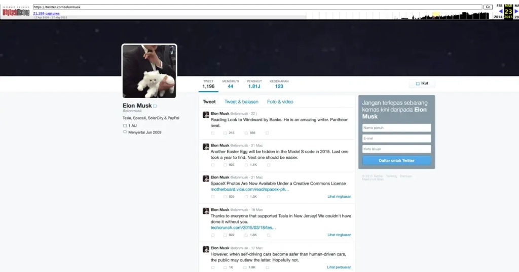View the PENGIKUT 1.81J followers list
Screen dimensions: 519x272
254,84
